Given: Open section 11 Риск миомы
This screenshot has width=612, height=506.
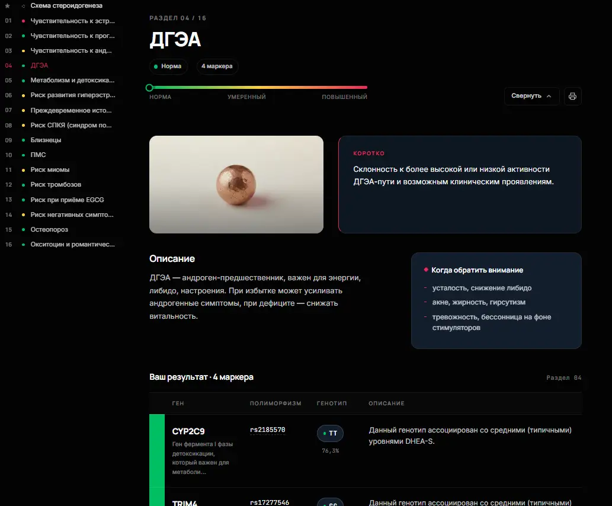Looking at the screenshot, I should click(50, 169).
